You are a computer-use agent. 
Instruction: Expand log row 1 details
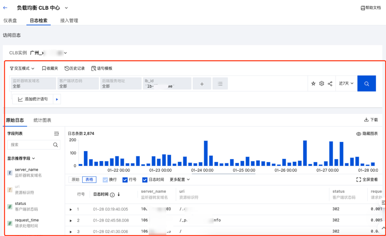(71, 209)
